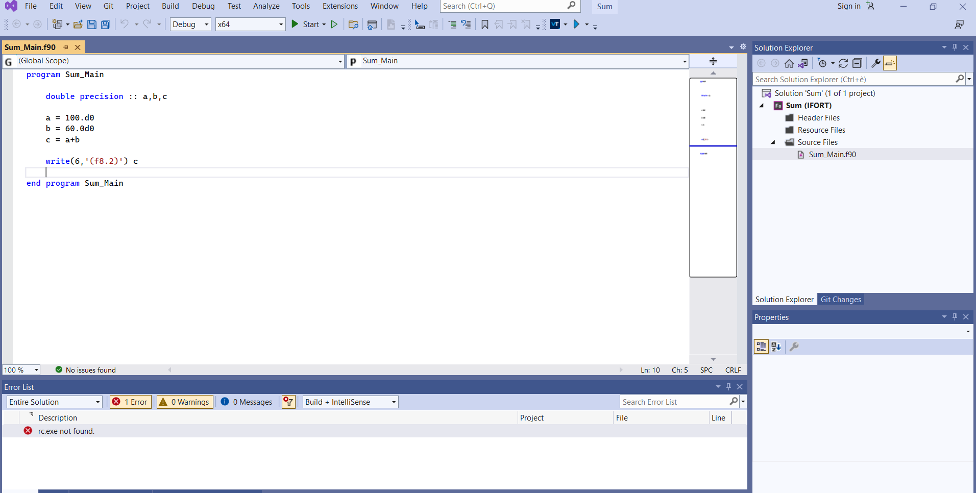976x493 pixels.
Task: Collapse the Source Files folder
Action: (x=773, y=142)
